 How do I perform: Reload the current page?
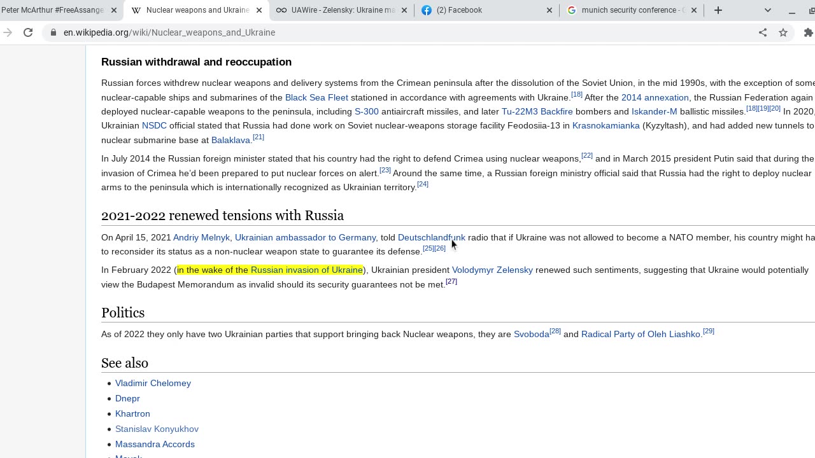28,32
